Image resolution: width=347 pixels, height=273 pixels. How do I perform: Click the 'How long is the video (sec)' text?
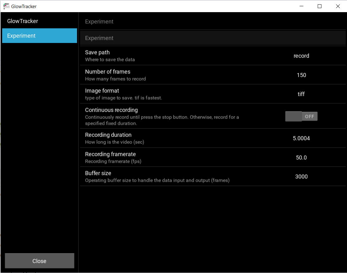coord(115,142)
